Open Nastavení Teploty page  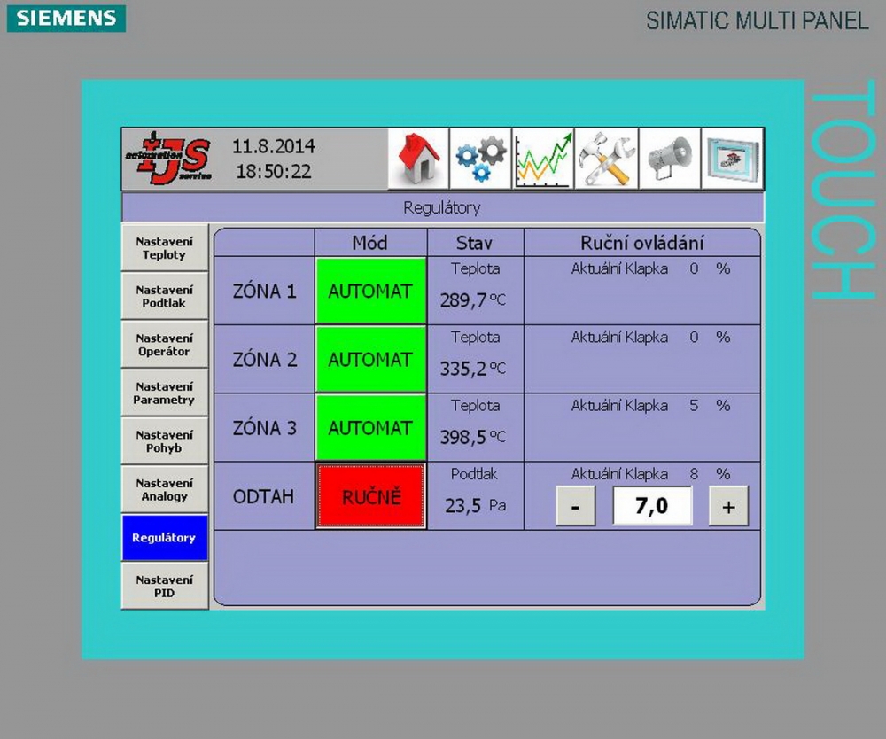click(164, 248)
